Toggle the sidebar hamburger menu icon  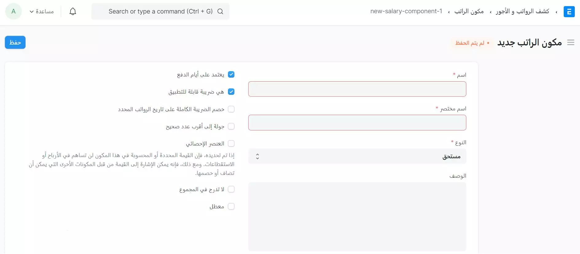571,43
